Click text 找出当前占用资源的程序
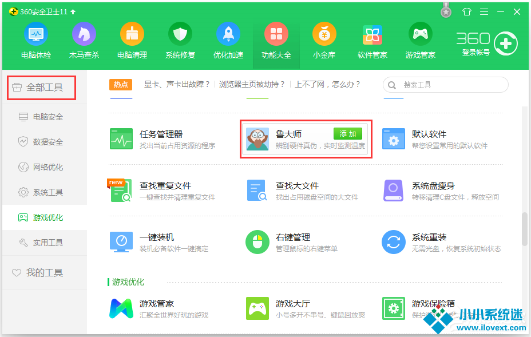Viewport: 531px width, 337px height. [177, 146]
